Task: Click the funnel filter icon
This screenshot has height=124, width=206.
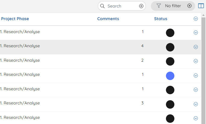Action: 159,6
